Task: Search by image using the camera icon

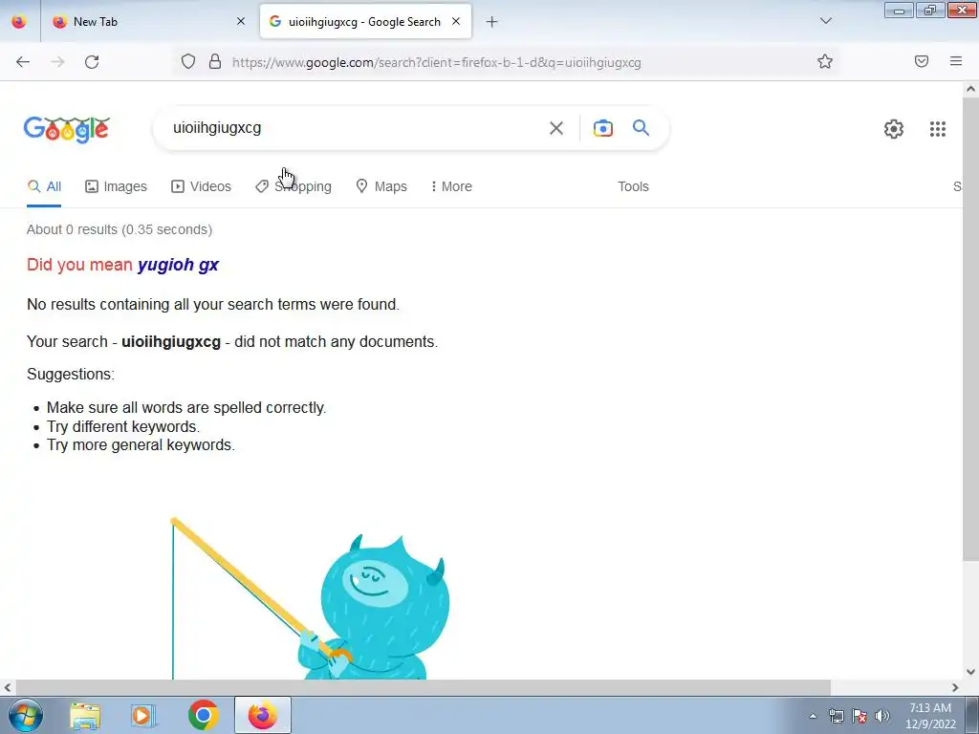Action: click(602, 128)
